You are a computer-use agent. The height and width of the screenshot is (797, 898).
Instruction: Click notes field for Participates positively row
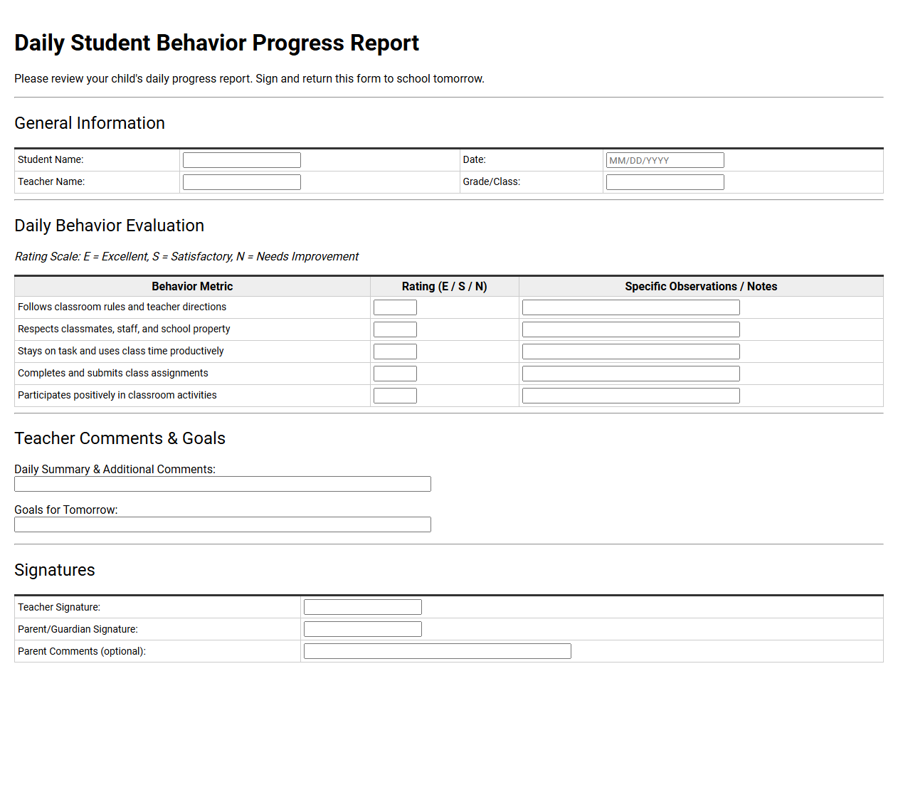pos(631,396)
